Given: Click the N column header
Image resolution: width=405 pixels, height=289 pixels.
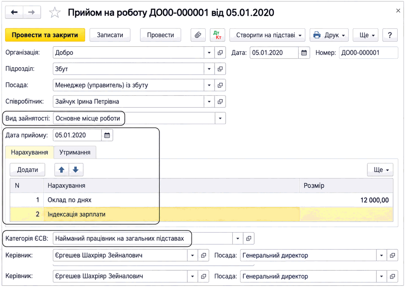Looking at the screenshot, I should point(27,186).
